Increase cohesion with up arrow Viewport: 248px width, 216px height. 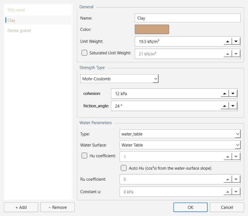point(225,94)
